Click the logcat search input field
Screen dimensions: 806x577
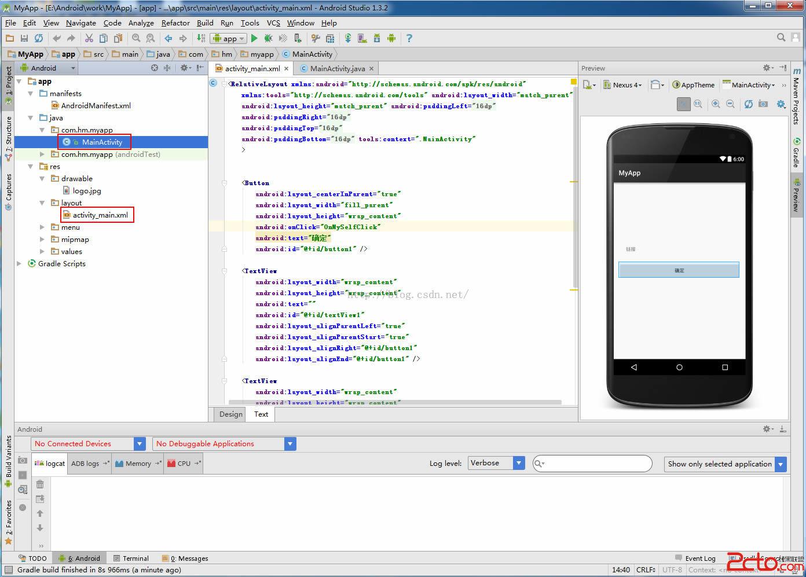[596, 464]
